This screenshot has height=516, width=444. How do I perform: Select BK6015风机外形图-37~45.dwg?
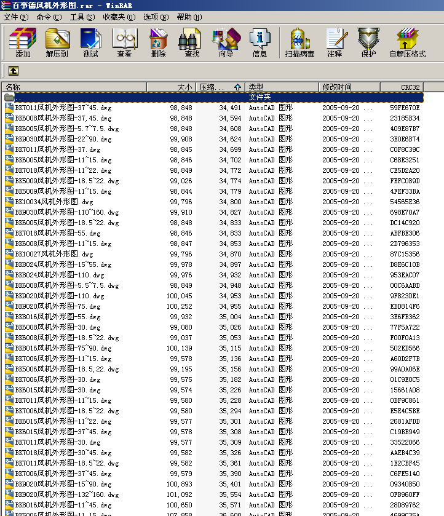(x=63, y=431)
